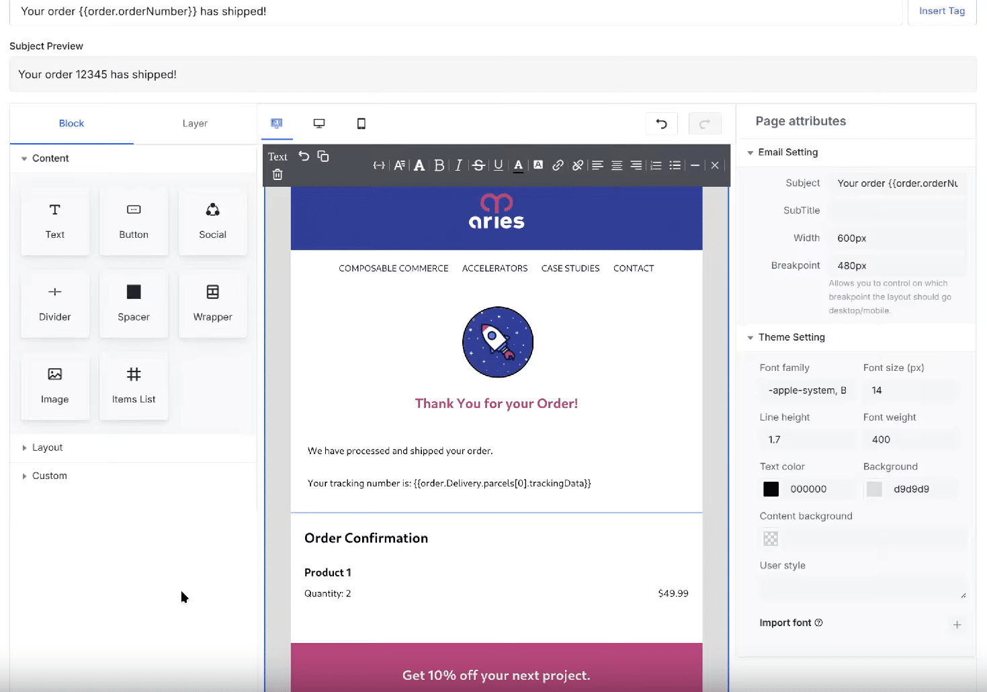Viewport: 987px width, 692px height.
Task: Expand the Layout section in the sidebar
Action: 47,447
